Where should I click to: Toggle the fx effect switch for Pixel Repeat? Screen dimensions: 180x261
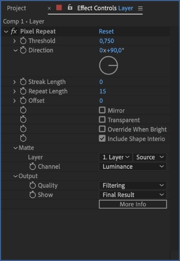pos(14,31)
